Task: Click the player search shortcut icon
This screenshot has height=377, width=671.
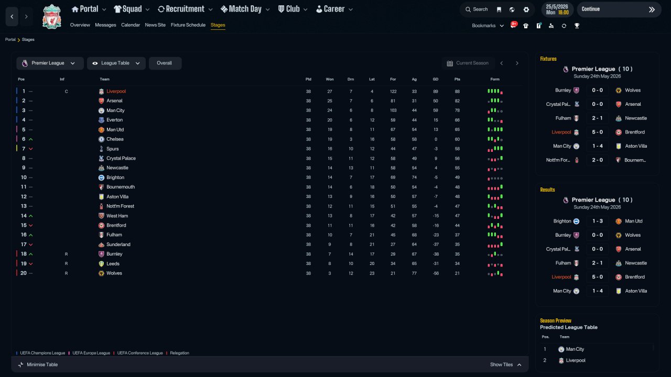Action: [x=551, y=26]
